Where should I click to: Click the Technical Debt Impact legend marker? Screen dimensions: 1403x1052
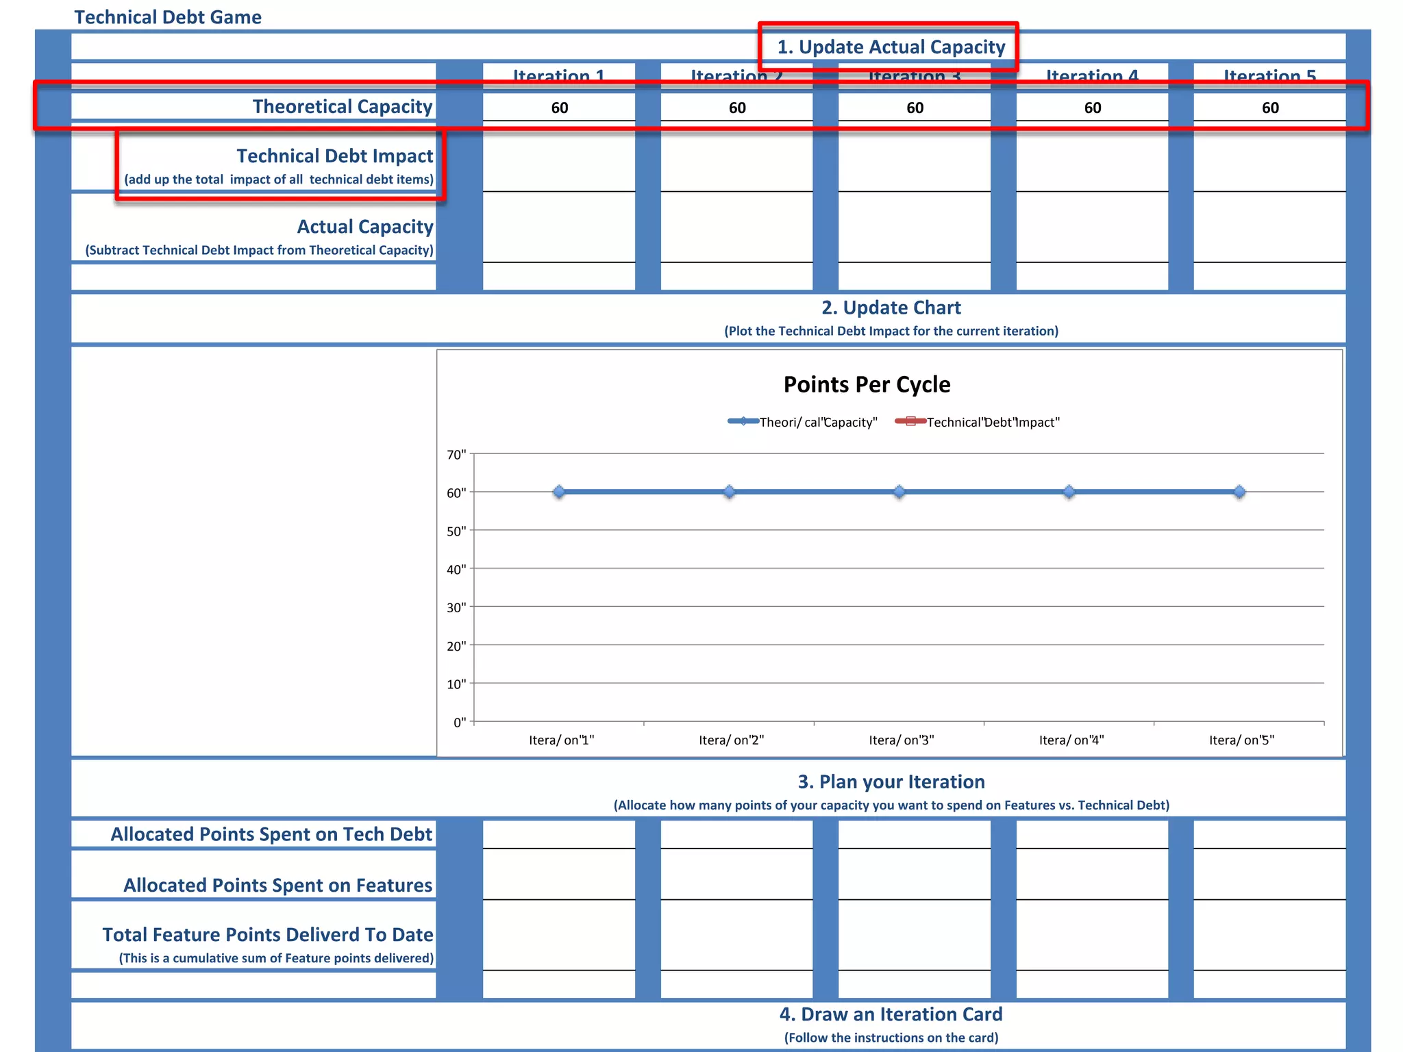coord(910,421)
